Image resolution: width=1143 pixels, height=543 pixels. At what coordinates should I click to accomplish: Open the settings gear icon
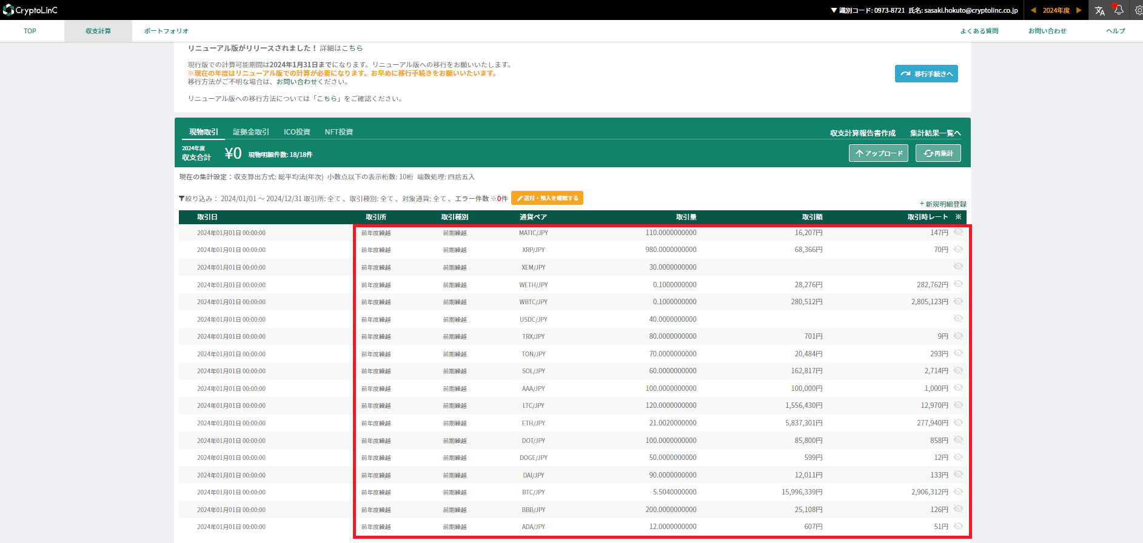tap(1138, 10)
